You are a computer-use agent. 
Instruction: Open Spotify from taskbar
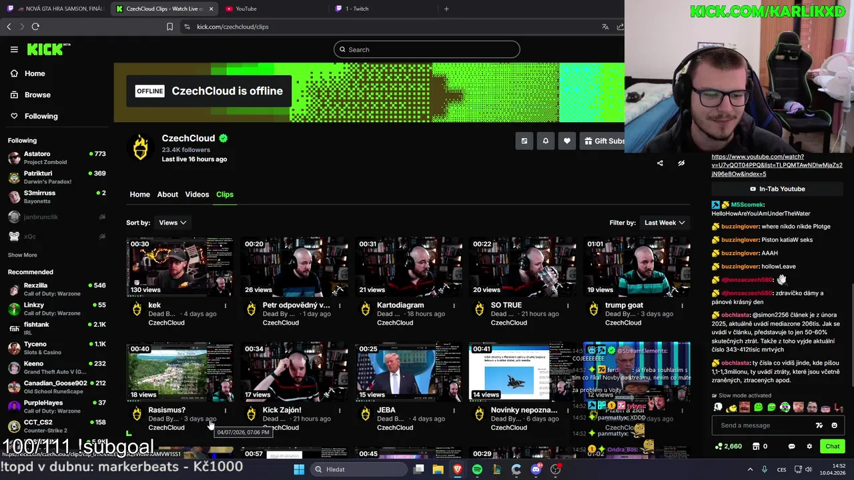[477, 469]
